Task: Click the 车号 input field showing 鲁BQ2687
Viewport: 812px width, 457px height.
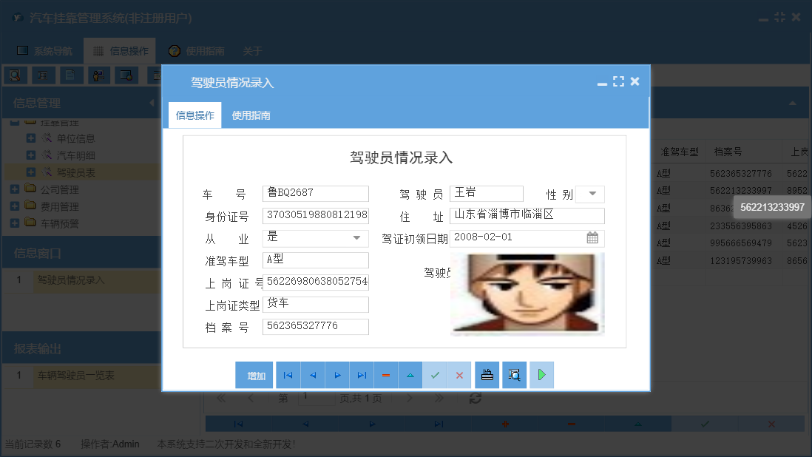Action: (x=315, y=193)
